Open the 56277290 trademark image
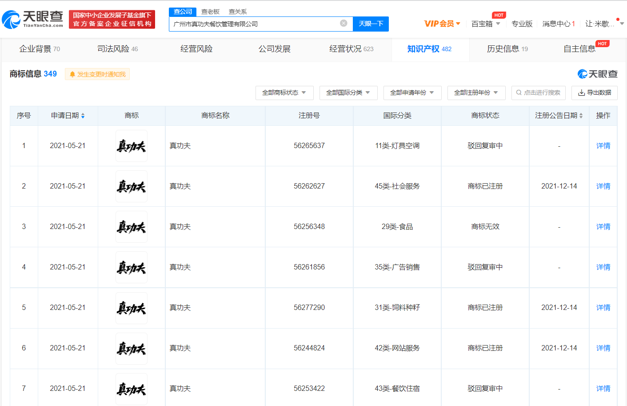 (132, 308)
